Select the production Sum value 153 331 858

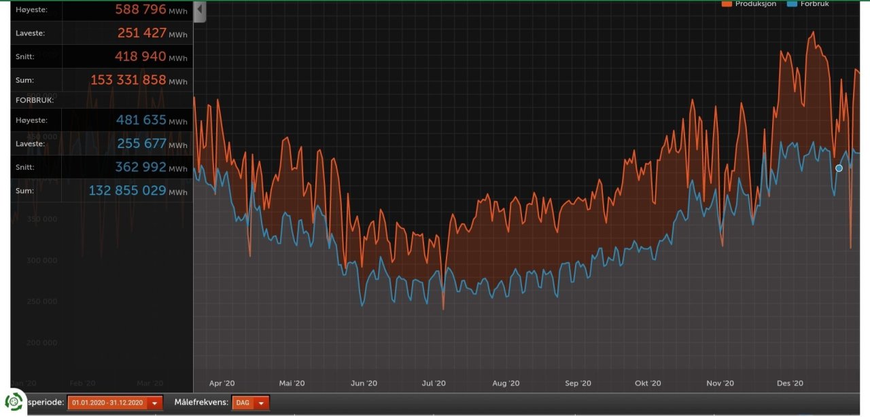128,80
